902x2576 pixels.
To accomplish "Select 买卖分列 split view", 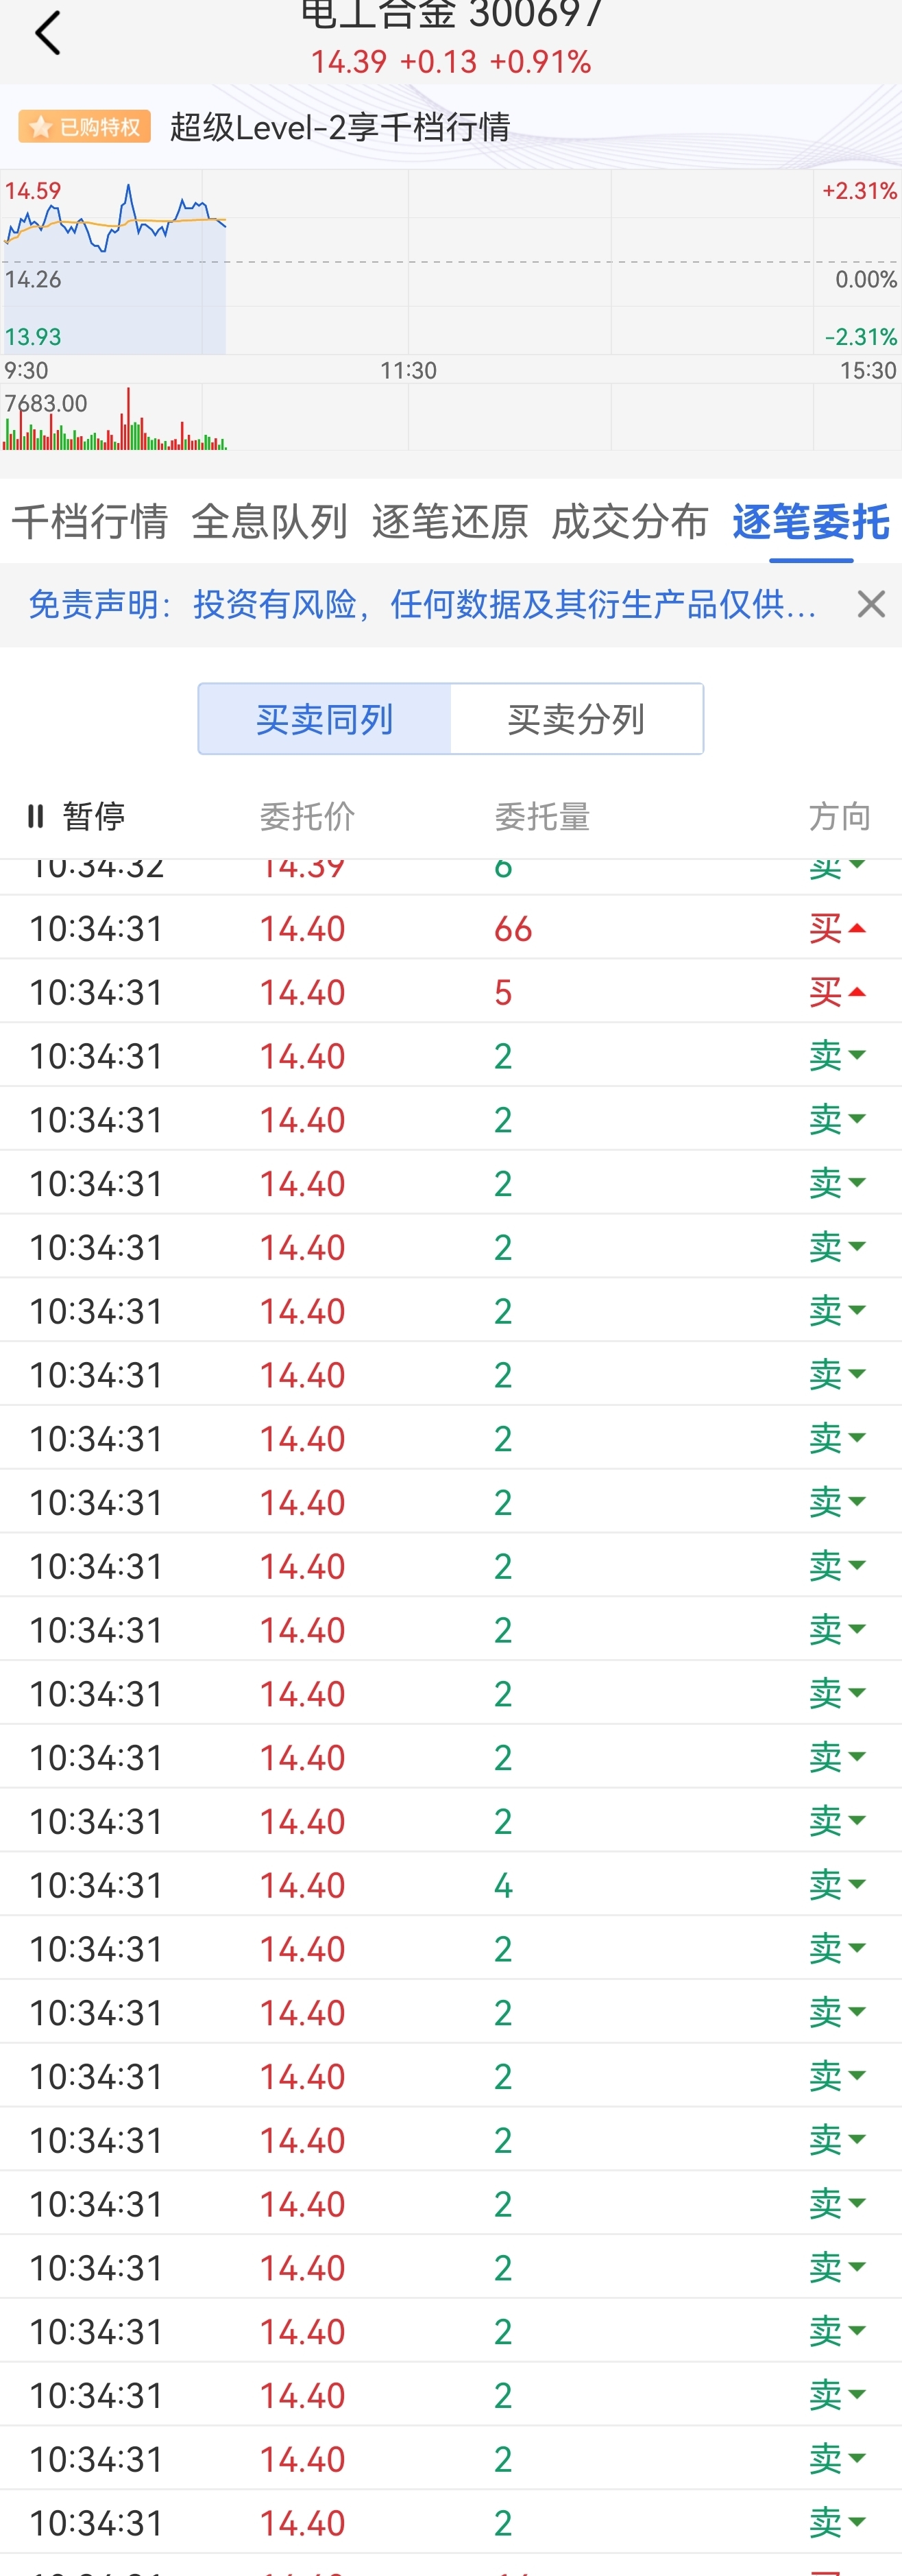I will tap(576, 719).
